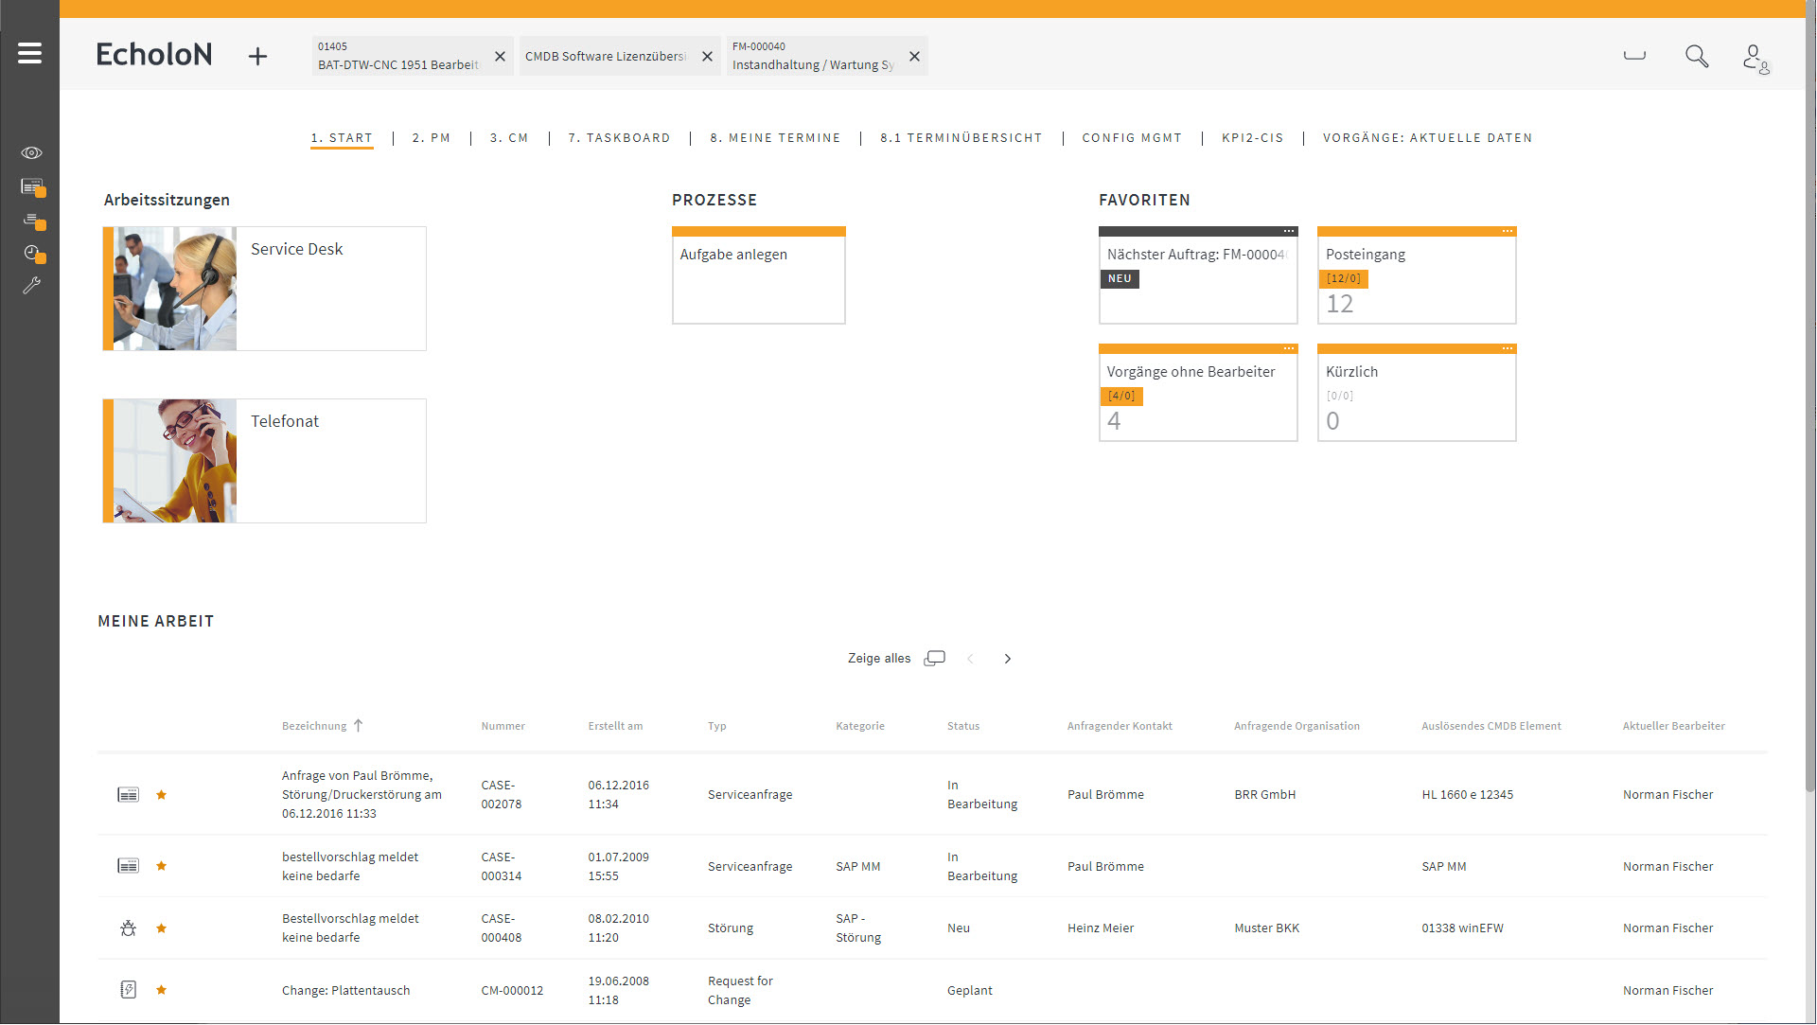Open the wrench settings icon in the sidebar
This screenshot has width=1817, height=1025.
(31, 285)
